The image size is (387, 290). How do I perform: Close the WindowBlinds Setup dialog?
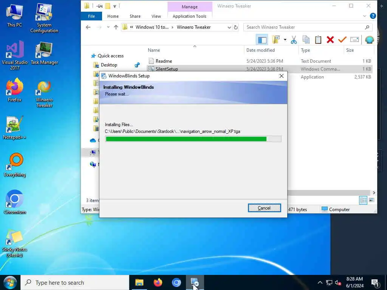coord(281,76)
